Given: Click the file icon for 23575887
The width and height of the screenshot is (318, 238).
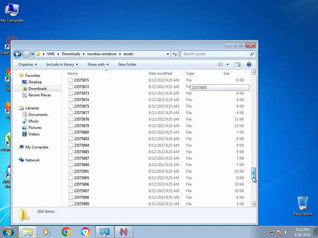Looking at the screenshot, I should click(70, 158).
